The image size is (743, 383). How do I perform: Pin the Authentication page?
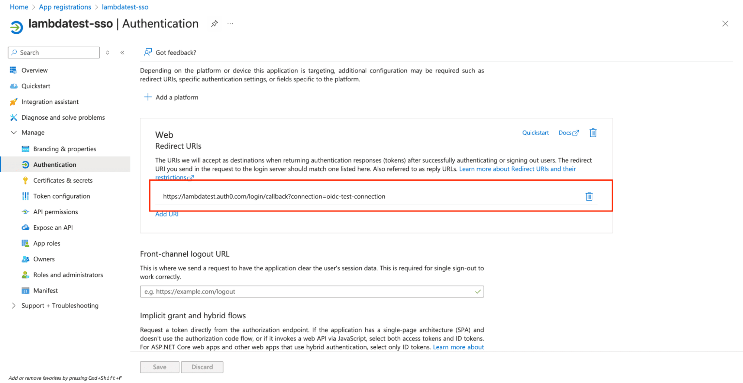coord(214,23)
